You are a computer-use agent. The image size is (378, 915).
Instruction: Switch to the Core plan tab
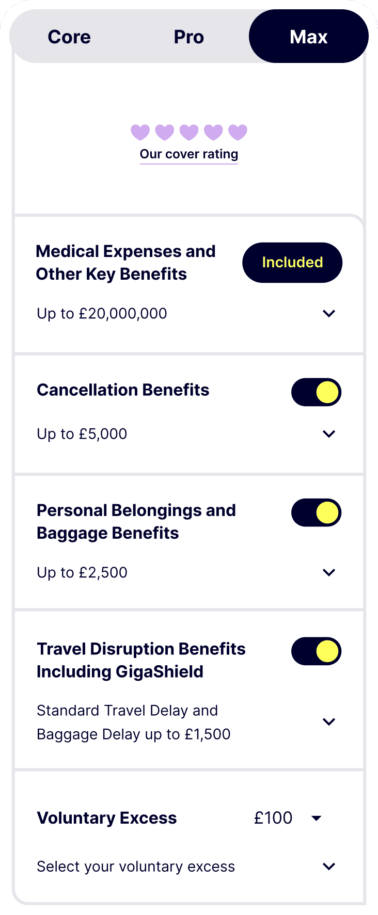pyautogui.click(x=69, y=36)
